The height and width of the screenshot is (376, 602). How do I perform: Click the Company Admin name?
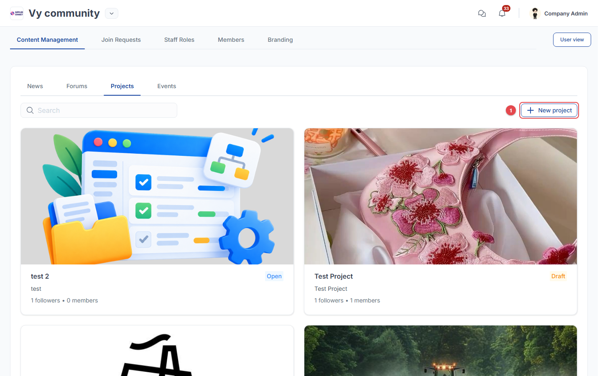pyautogui.click(x=566, y=13)
